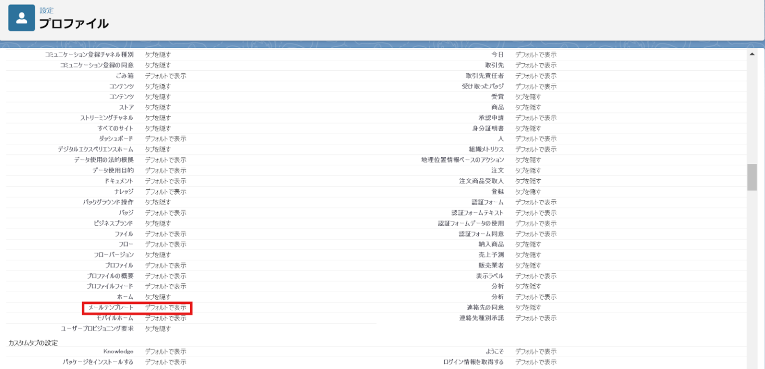Image resolution: width=765 pixels, height=369 pixels.
Task: Click the タブを隠す value next to 売上予測
Action: (528, 255)
